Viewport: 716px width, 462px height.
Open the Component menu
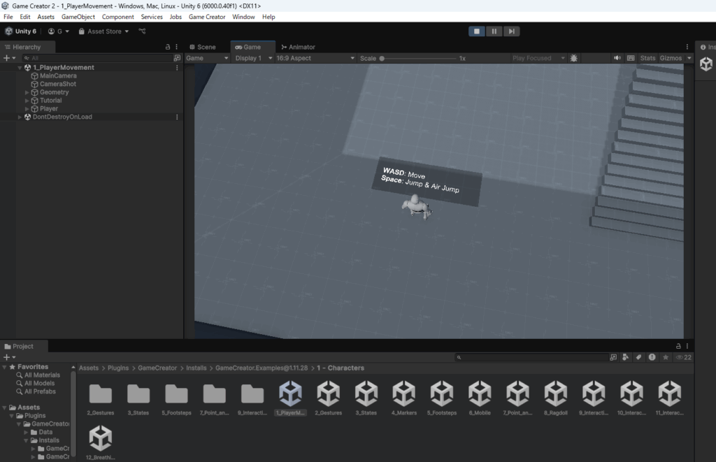pos(117,17)
